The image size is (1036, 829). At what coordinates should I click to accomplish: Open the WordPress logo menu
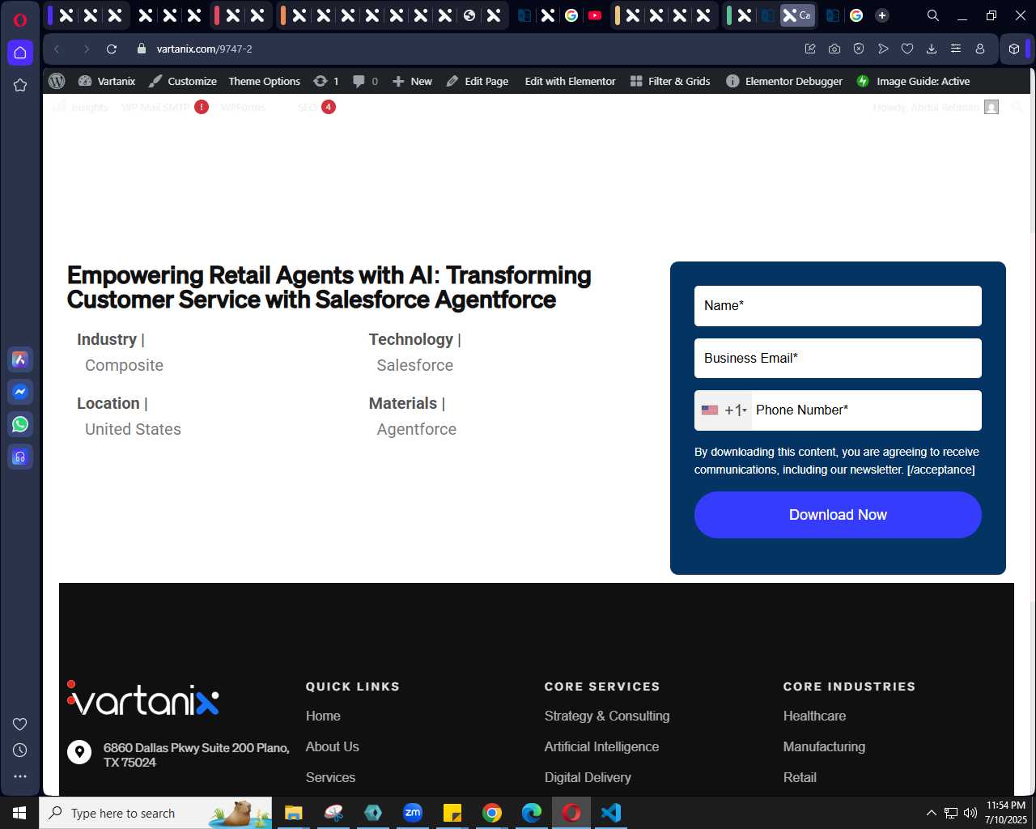click(57, 81)
